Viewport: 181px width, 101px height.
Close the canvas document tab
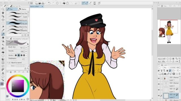click(x=42, y=6)
